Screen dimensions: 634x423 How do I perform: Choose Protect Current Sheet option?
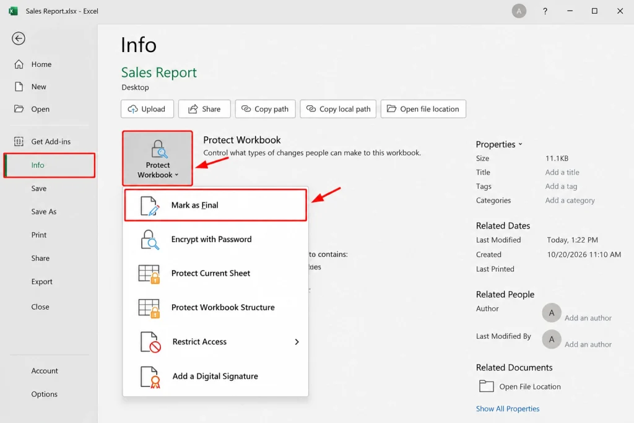pos(215,273)
